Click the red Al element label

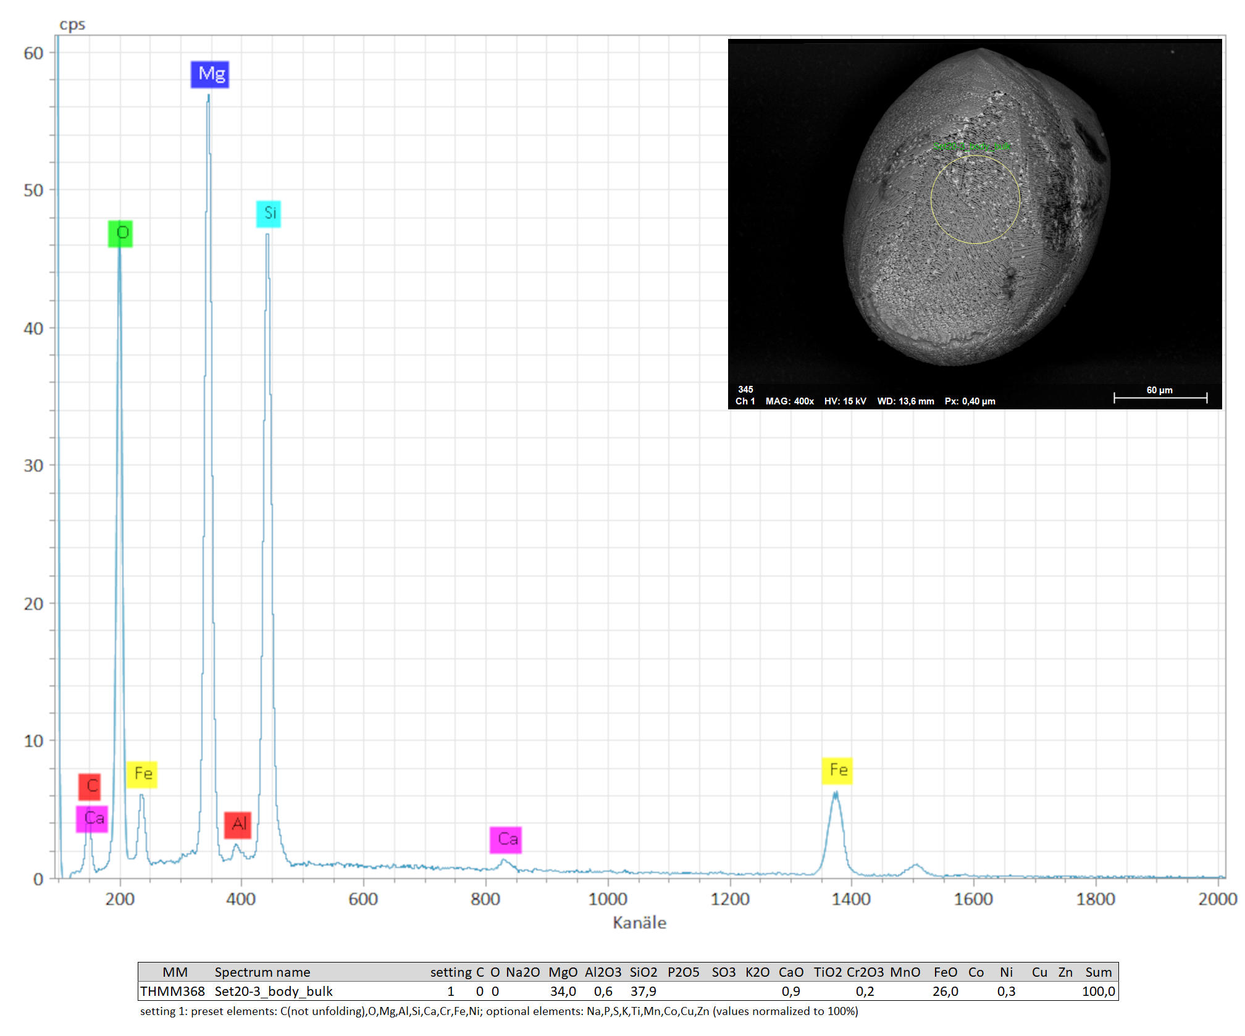click(238, 824)
